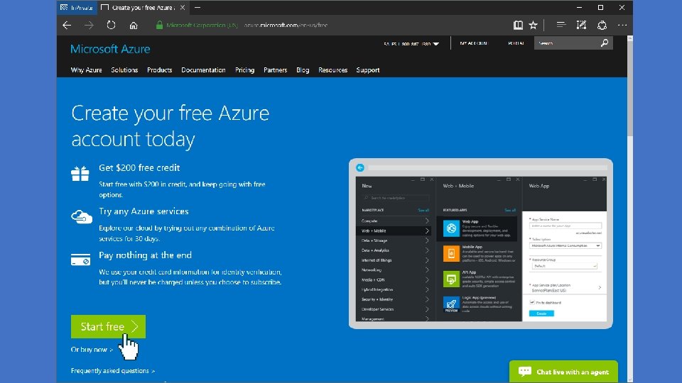Click the chat bubble icon in agent button
Screen dimensions: 682x383
[525, 371]
